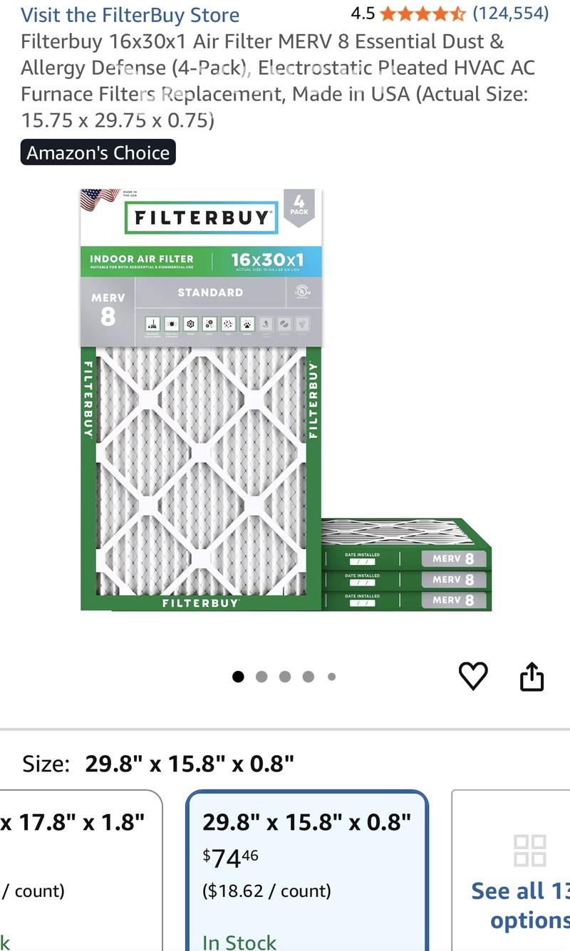Tap the American flag icon on the package
This screenshot has width=570, height=951.
tap(100, 199)
